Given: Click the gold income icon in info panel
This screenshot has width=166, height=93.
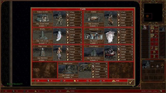Looking at the screenshot, I should (162, 66).
